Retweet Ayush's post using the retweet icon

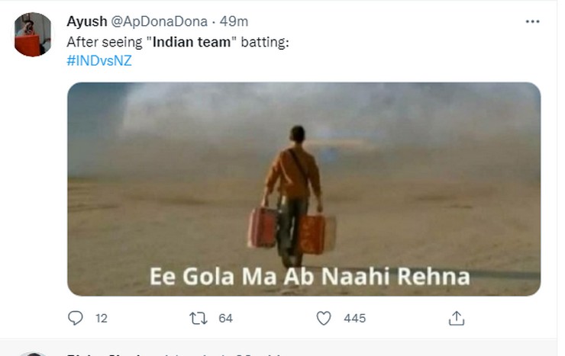click(199, 318)
